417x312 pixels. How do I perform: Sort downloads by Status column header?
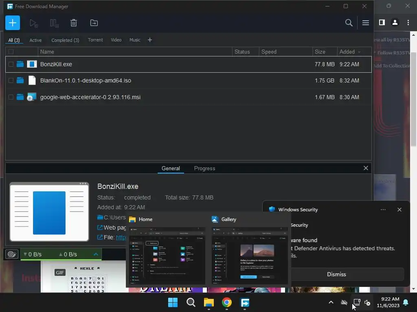[246, 52]
